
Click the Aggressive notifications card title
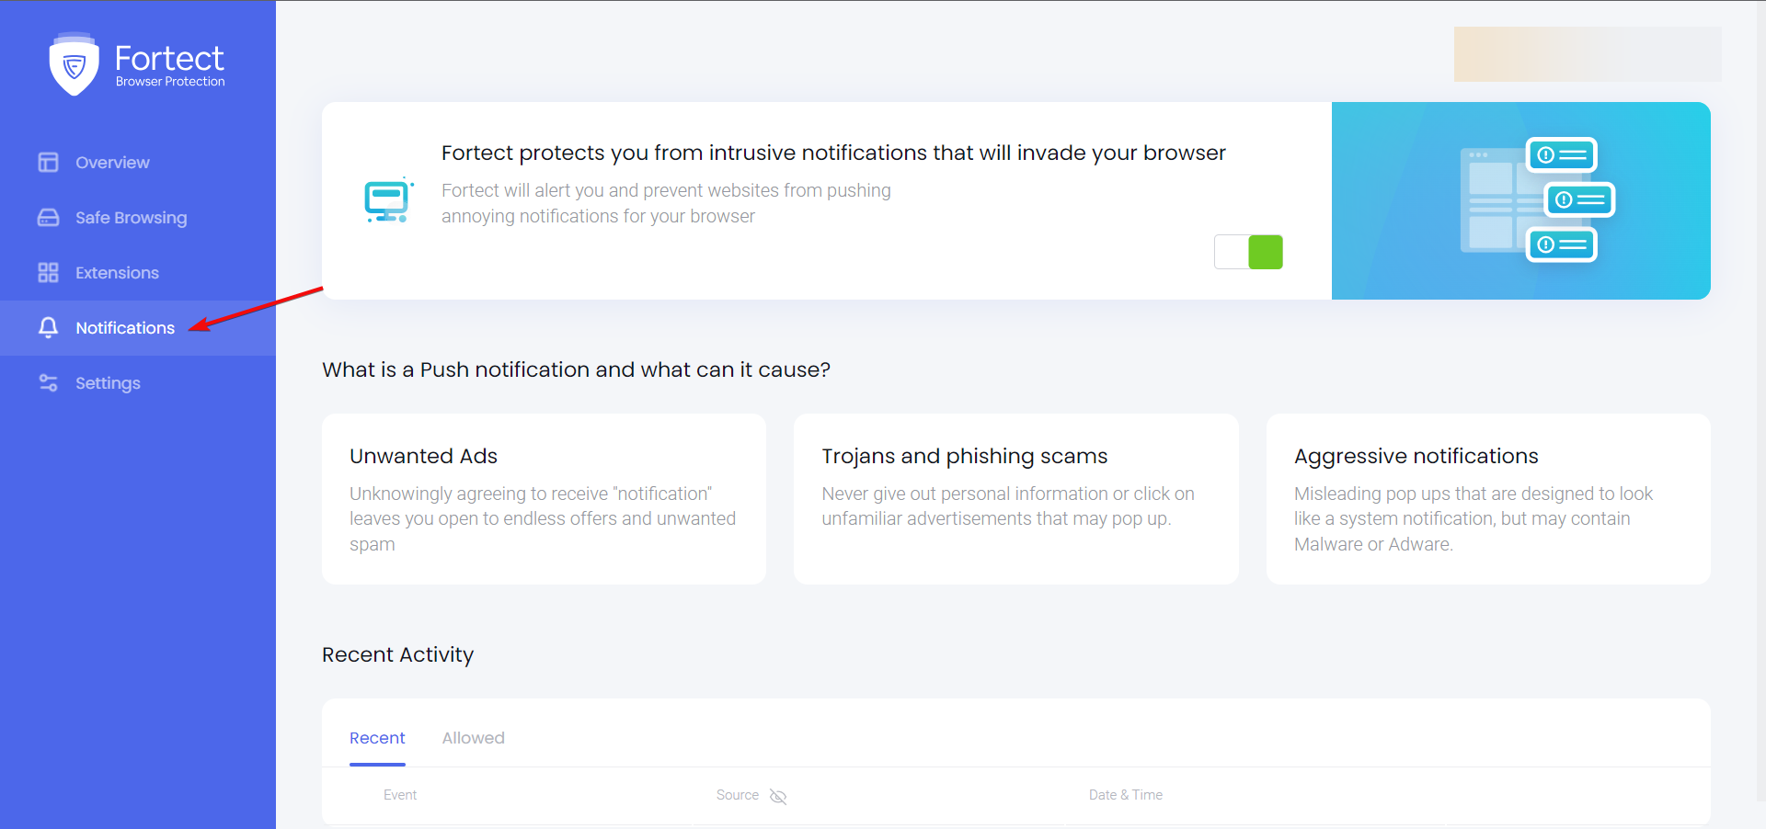[1416, 456]
